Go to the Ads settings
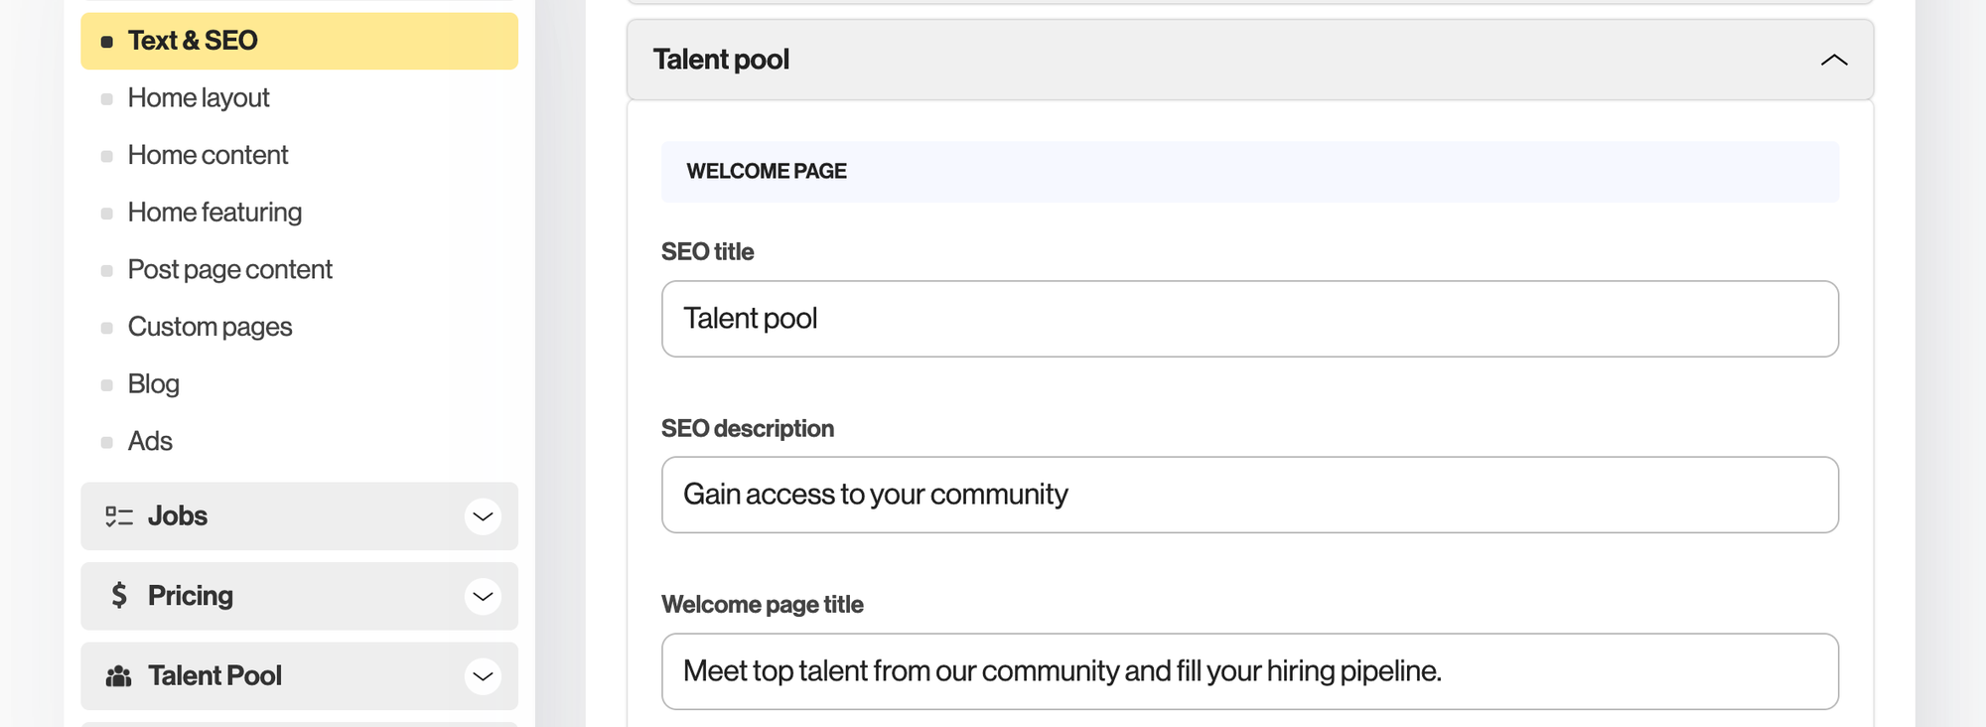The image size is (1986, 727). pos(150,441)
